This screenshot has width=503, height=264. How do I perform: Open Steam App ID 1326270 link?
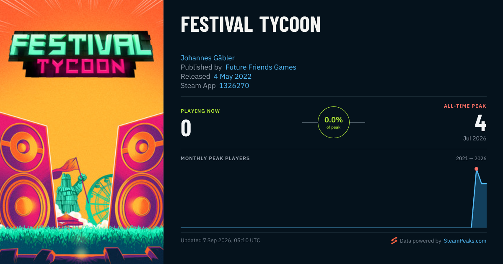tap(234, 85)
